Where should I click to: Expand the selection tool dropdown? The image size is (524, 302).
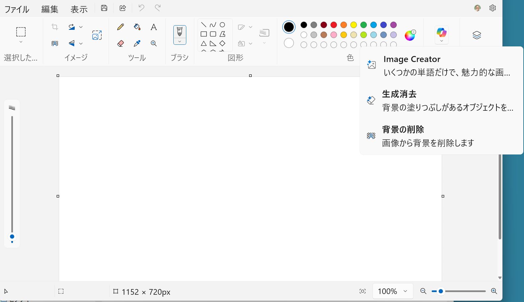coord(21,42)
